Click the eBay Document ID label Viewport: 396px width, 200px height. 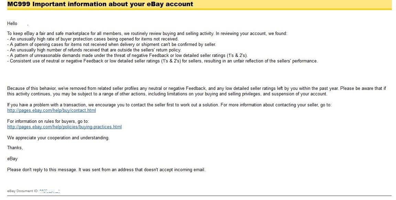(23, 191)
